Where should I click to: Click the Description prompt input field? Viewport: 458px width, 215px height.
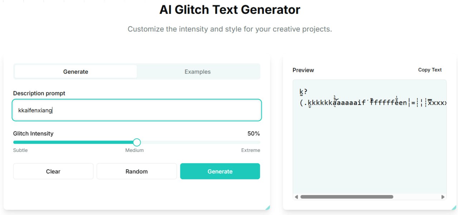pos(137,110)
